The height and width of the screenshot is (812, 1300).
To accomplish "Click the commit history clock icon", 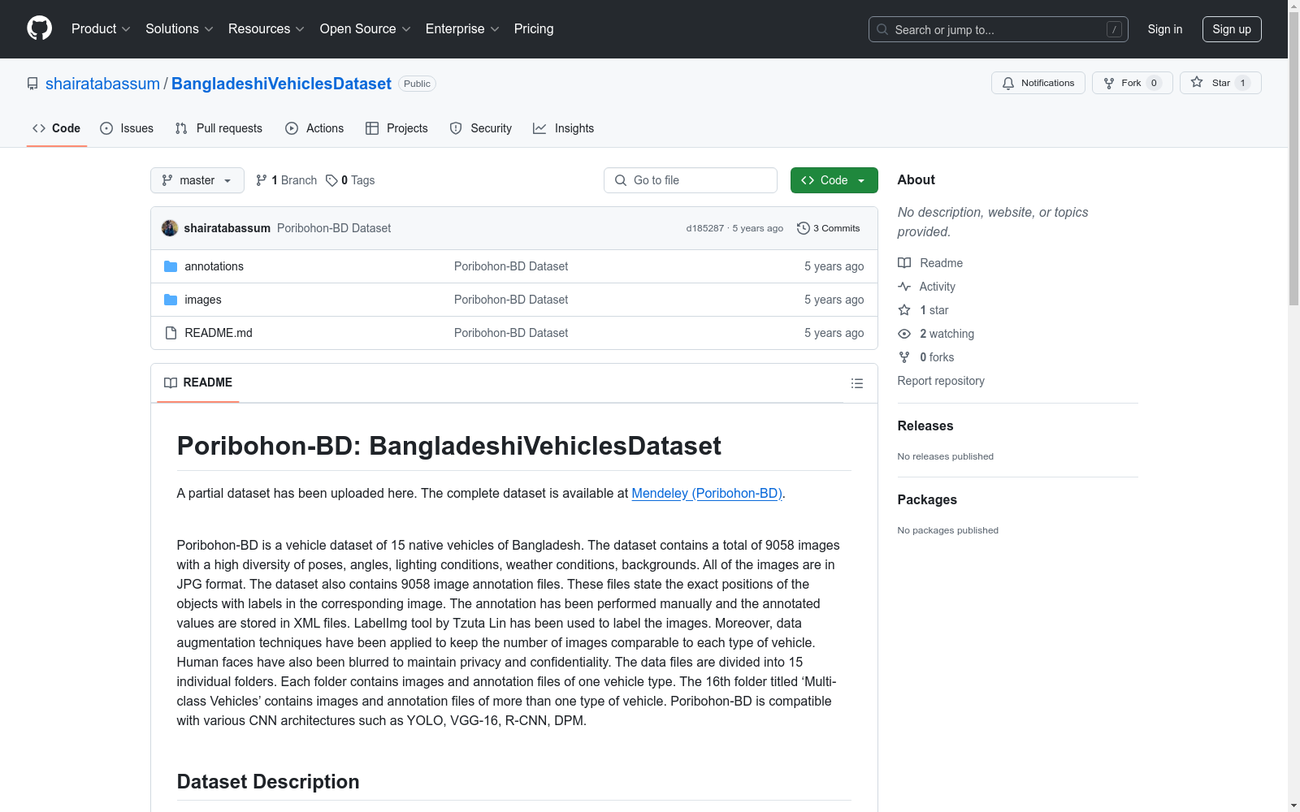I will [803, 228].
